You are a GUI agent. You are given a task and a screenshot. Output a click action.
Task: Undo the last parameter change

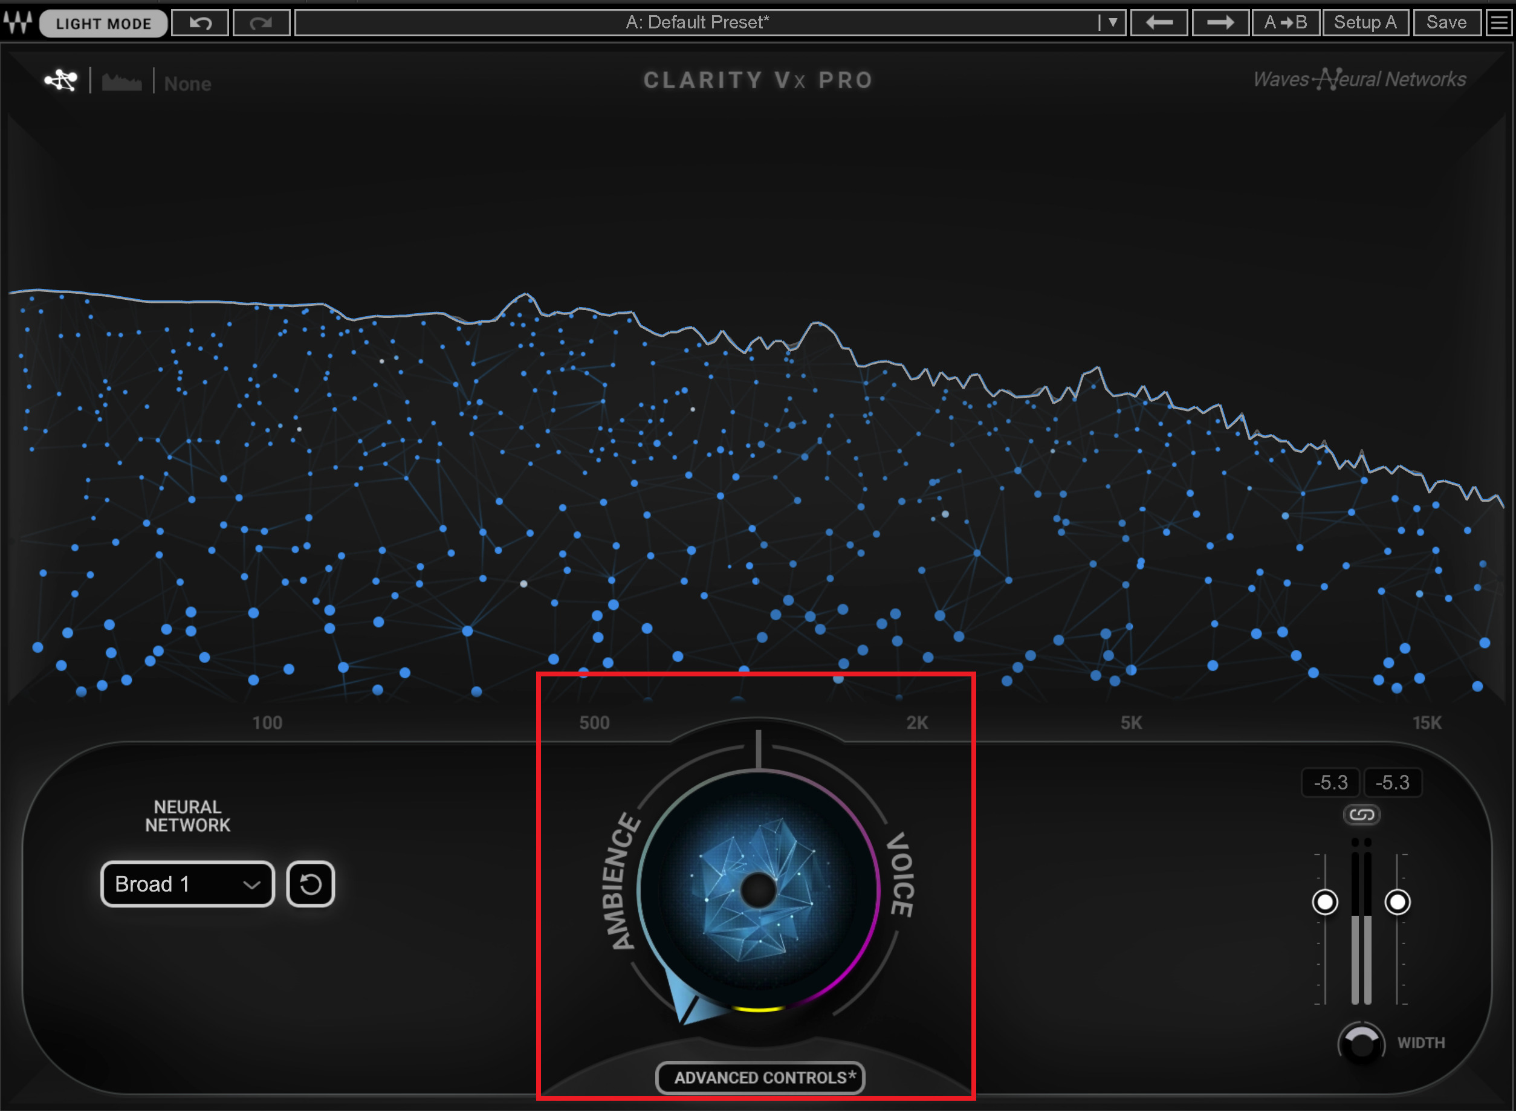point(201,23)
